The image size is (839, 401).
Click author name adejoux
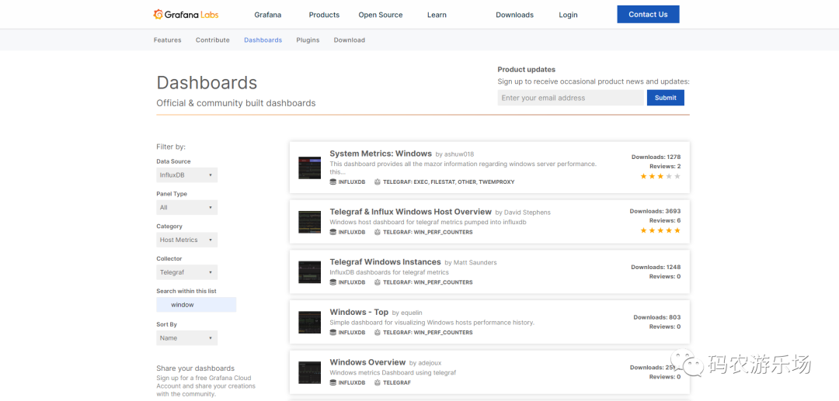pyautogui.click(x=430, y=363)
